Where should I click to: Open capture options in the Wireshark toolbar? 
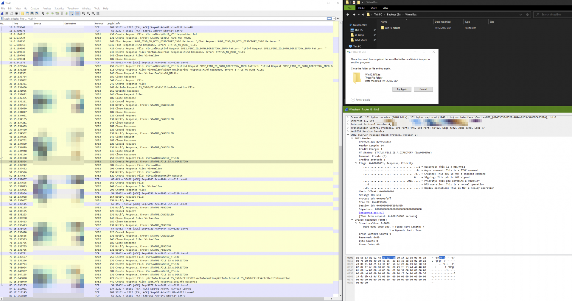(16, 13)
